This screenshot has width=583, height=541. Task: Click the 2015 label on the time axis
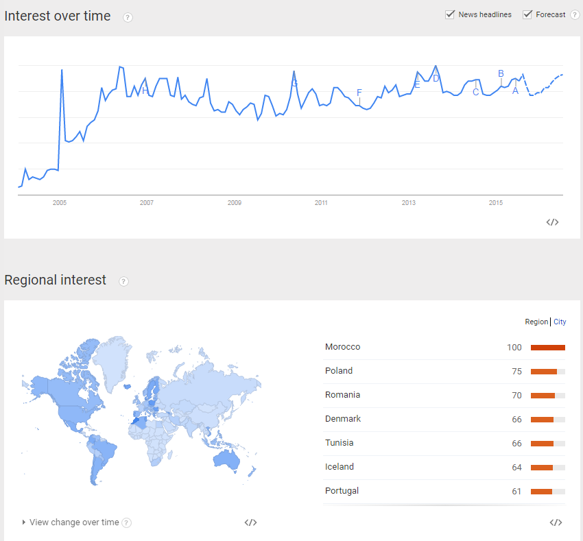pyautogui.click(x=496, y=203)
